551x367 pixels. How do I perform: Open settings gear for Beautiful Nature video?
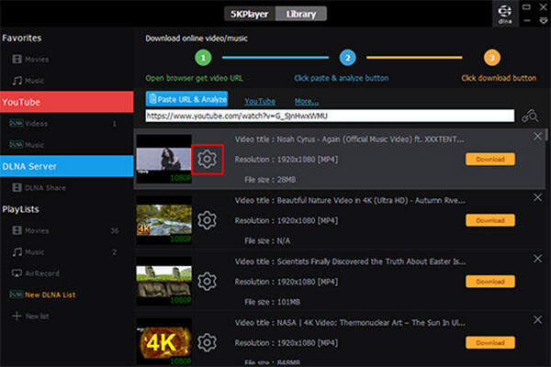pyautogui.click(x=207, y=220)
